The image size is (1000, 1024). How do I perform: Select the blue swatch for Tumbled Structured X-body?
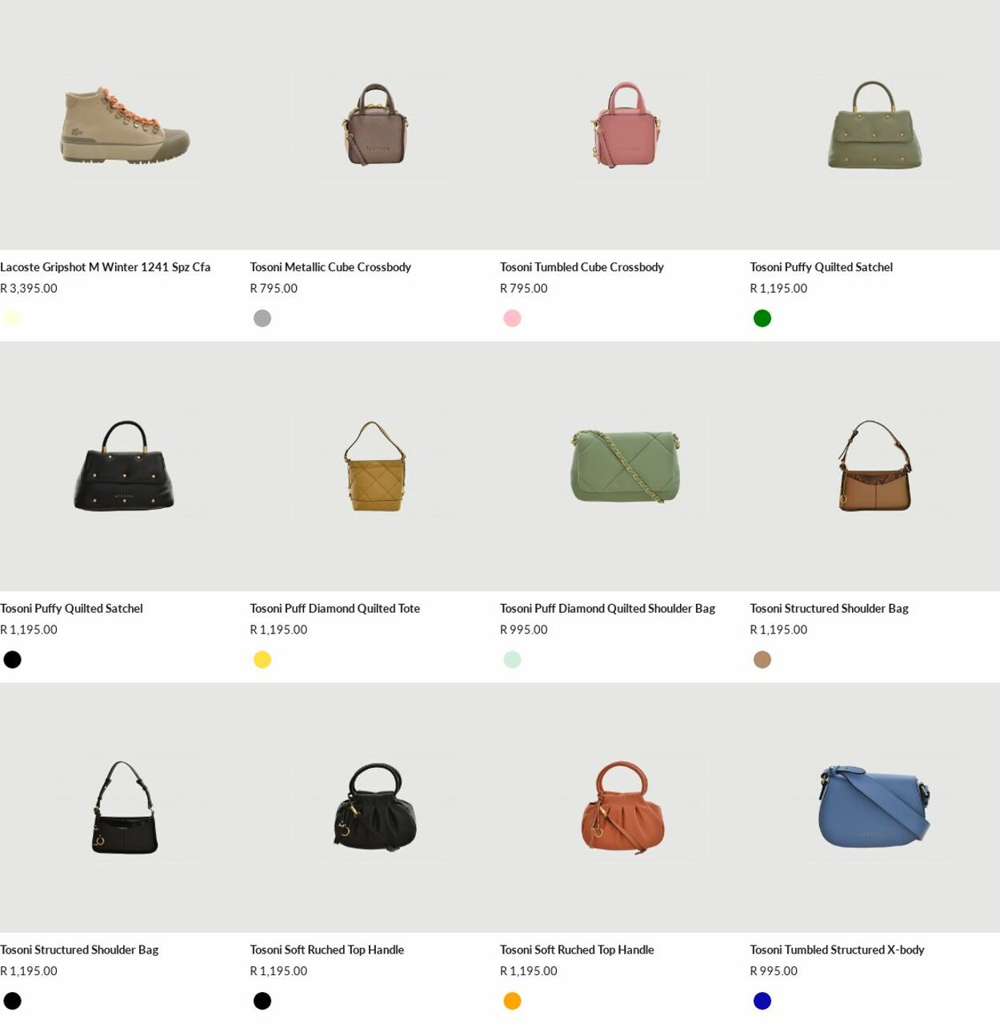tap(762, 1001)
